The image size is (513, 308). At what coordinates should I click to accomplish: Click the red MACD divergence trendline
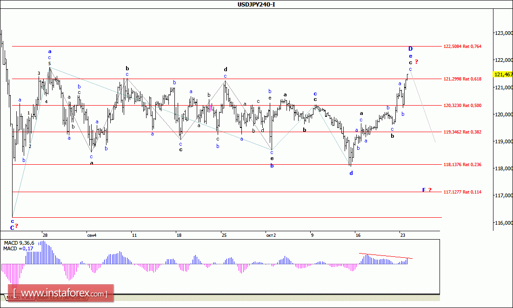tap(385, 255)
